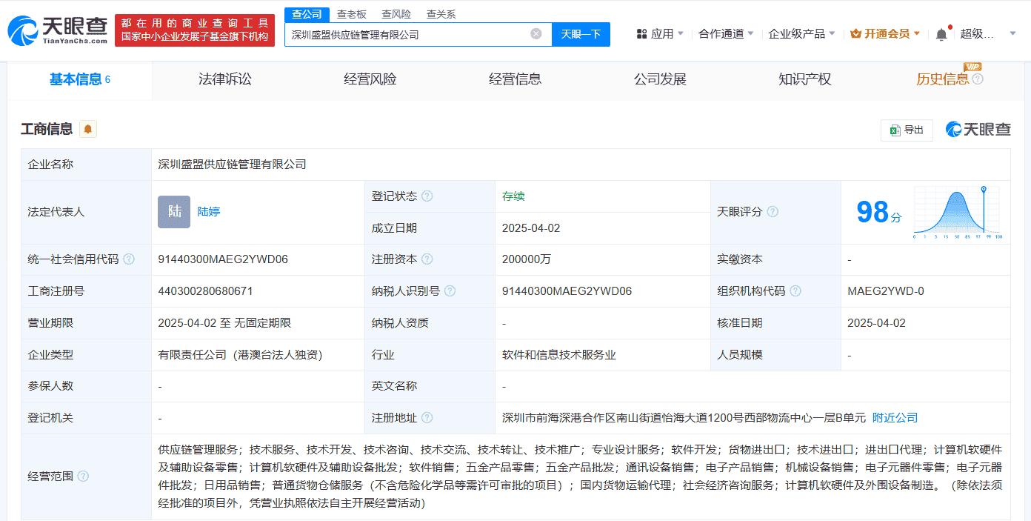Click the Excel export icon beside 导出

894,130
